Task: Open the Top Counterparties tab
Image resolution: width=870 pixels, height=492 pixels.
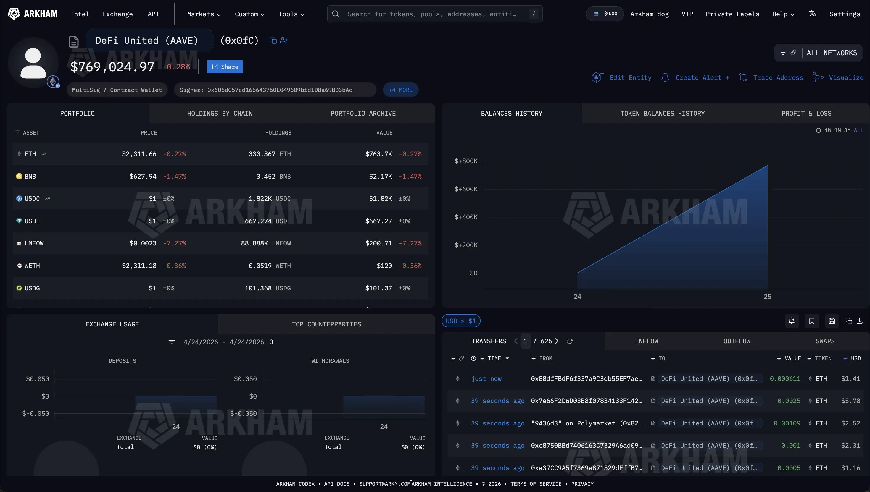Action: point(326,324)
